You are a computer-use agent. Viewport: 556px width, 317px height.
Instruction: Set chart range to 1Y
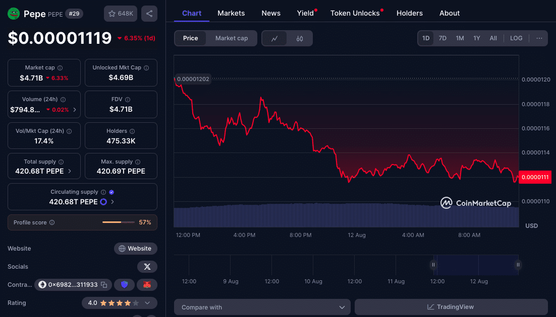[477, 38]
